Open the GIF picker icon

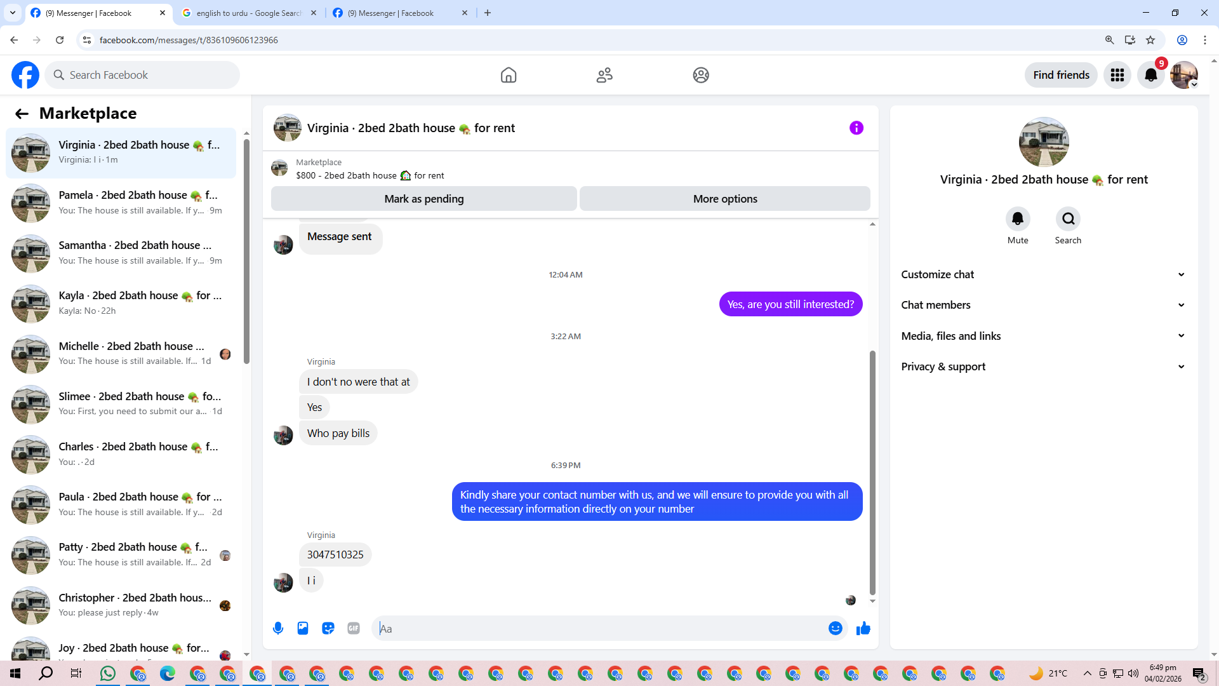coord(354,628)
